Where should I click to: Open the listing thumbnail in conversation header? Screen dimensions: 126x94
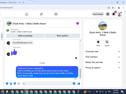pos(9,23)
